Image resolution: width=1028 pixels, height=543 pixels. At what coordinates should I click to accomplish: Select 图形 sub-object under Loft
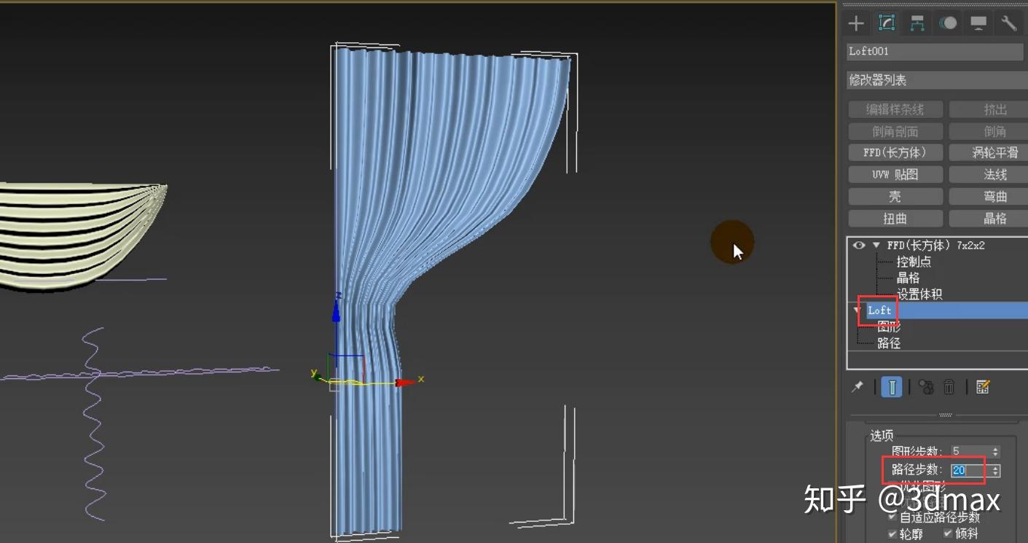(x=889, y=327)
